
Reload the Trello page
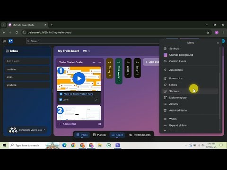tap(17, 33)
